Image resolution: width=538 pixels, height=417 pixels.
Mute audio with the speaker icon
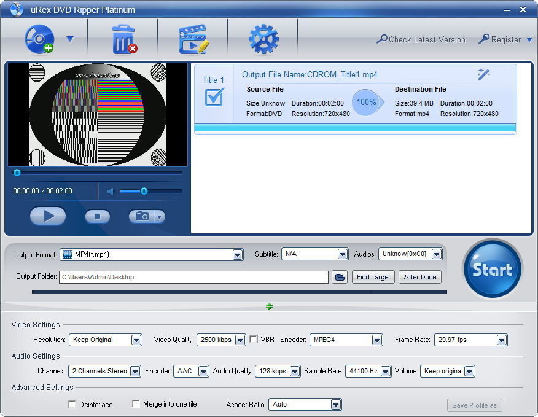tap(111, 191)
